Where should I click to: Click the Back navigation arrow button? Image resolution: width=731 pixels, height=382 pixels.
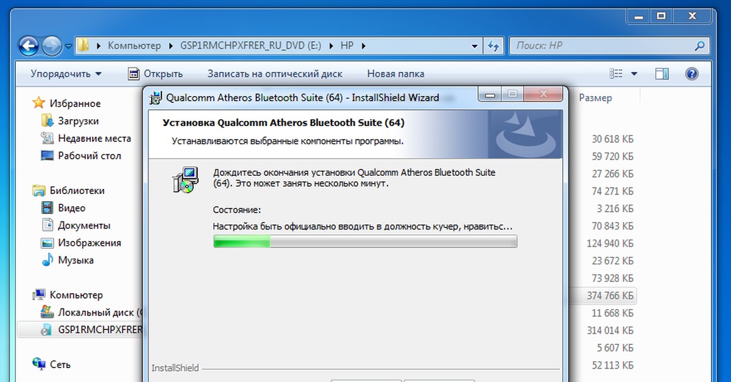point(29,46)
